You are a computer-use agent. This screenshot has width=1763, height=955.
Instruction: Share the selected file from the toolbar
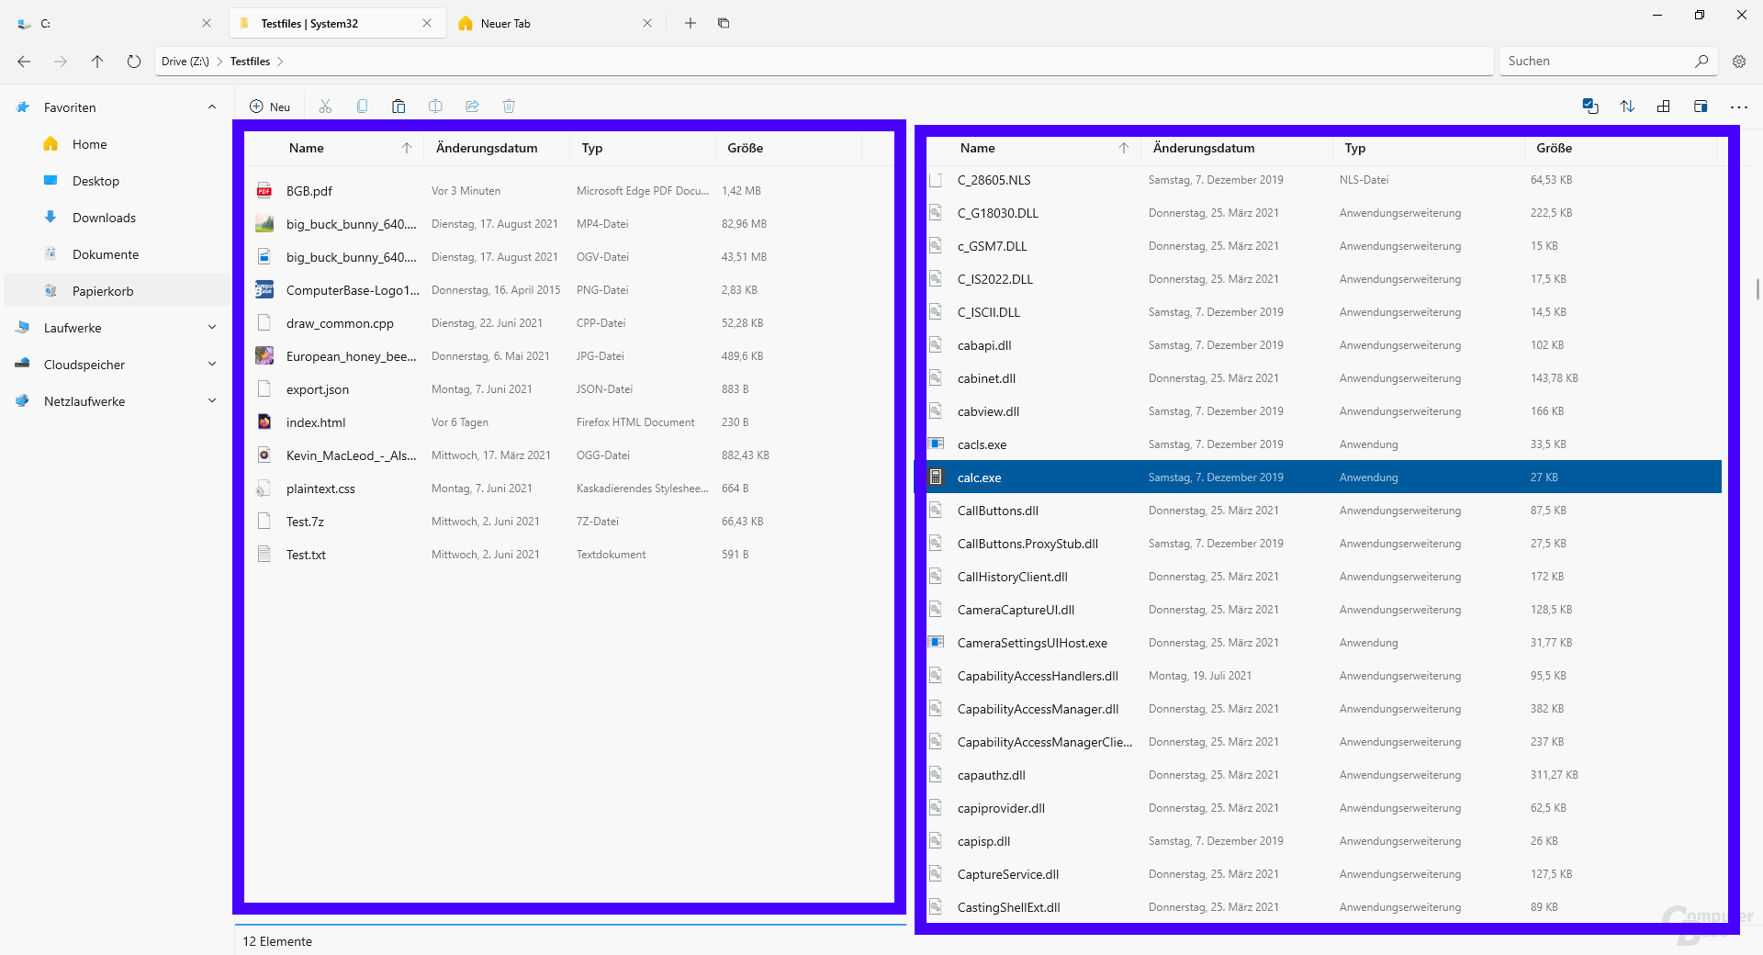pos(472,107)
